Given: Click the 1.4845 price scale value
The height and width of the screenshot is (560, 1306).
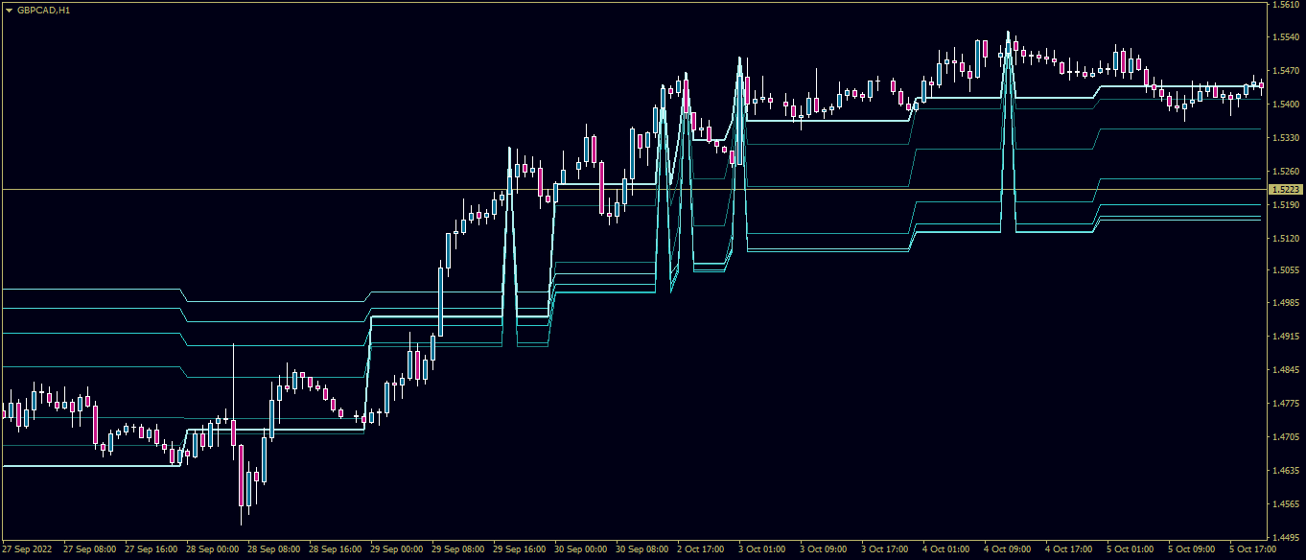Looking at the screenshot, I should click(1285, 371).
